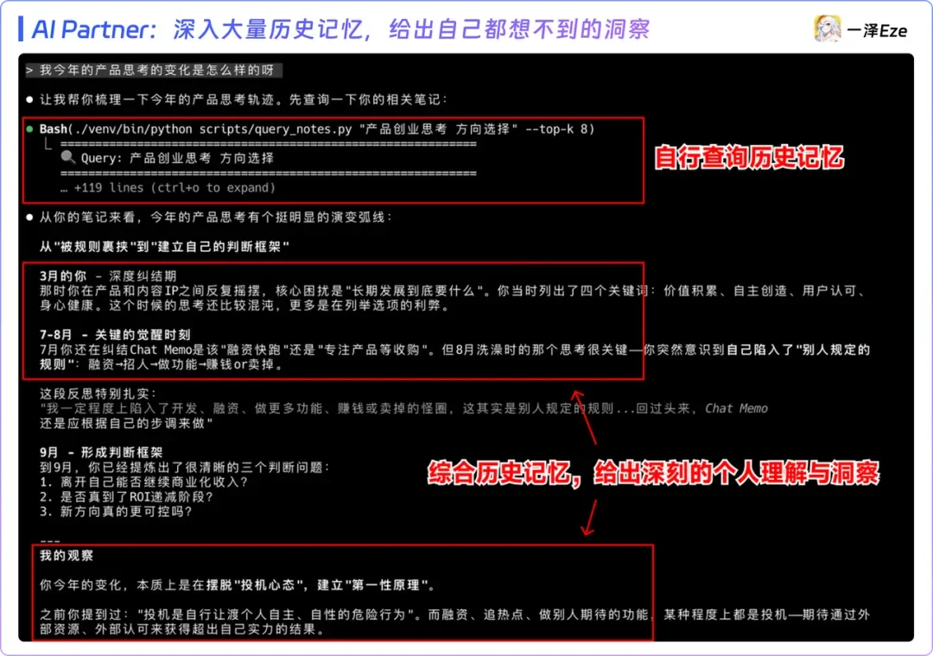
Task: Click the 一泽Eze avatar icon
Action: [x=828, y=27]
